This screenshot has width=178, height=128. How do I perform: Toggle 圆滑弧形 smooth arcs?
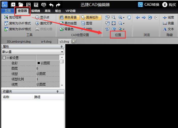91,17
